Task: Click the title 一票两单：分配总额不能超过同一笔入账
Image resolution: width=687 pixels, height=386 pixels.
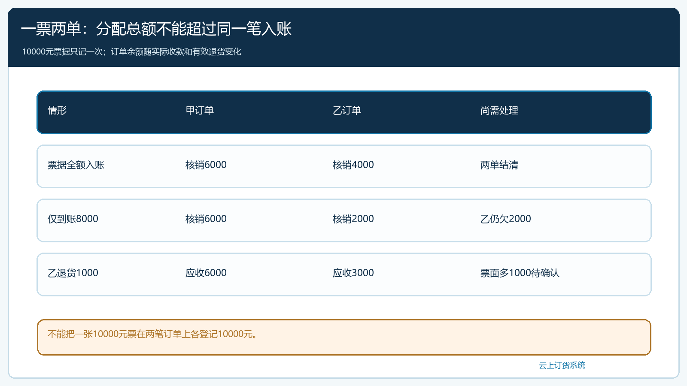Action: click(x=156, y=29)
